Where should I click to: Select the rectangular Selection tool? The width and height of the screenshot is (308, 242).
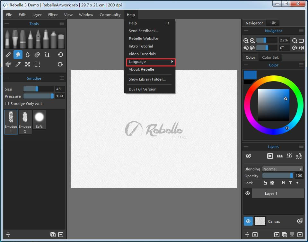point(37,64)
